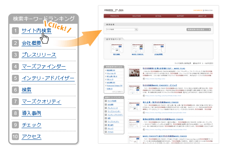Switch language via the ENGLISH link
Viewport: 227px width, 148px height.
point(209,11)
